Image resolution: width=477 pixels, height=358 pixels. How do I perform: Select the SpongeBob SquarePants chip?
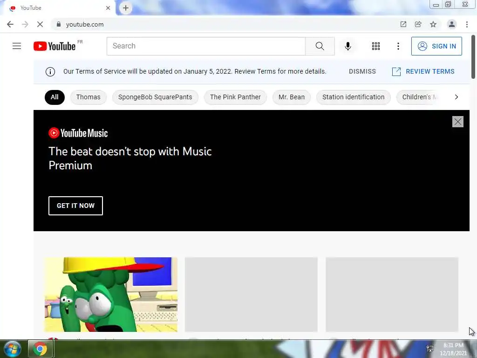point(155,97)
